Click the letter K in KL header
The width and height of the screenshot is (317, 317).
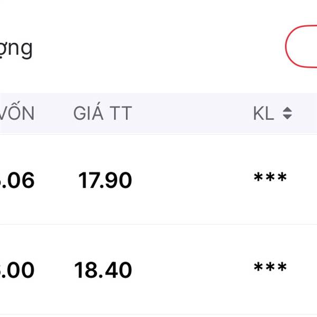pos(258,114)
